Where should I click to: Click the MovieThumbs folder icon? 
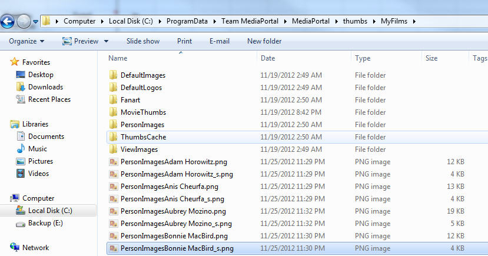(x=114, y=112)
